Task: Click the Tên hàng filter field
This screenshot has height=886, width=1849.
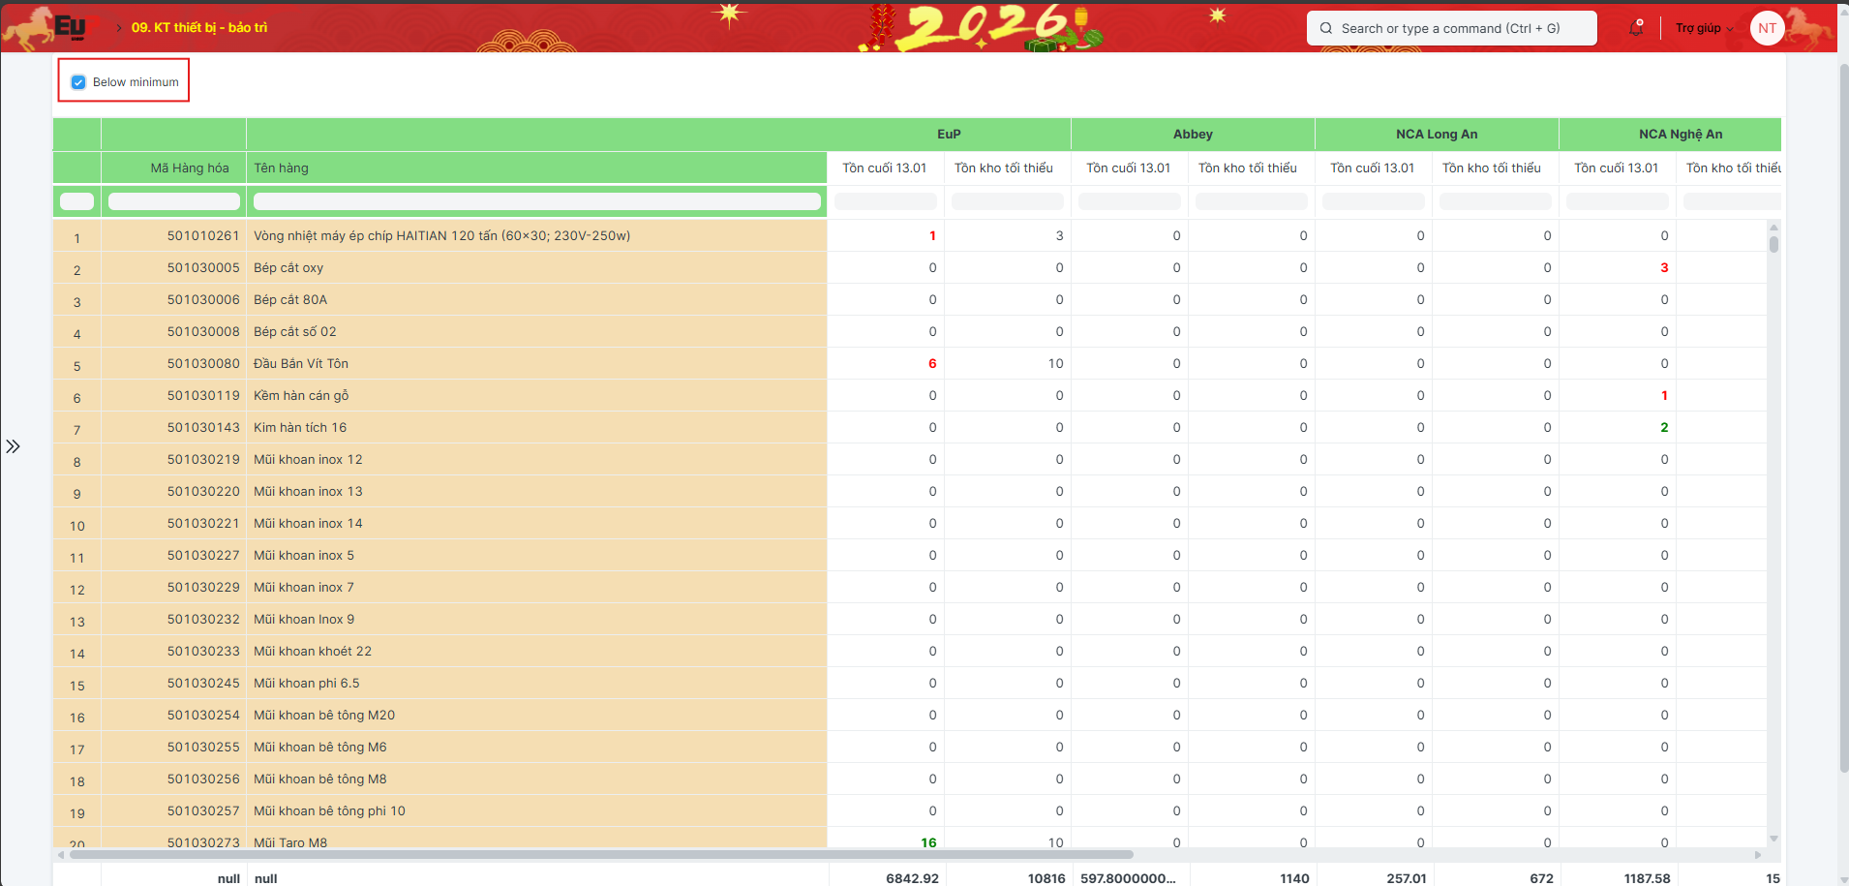Action: (x=536, y=201)
